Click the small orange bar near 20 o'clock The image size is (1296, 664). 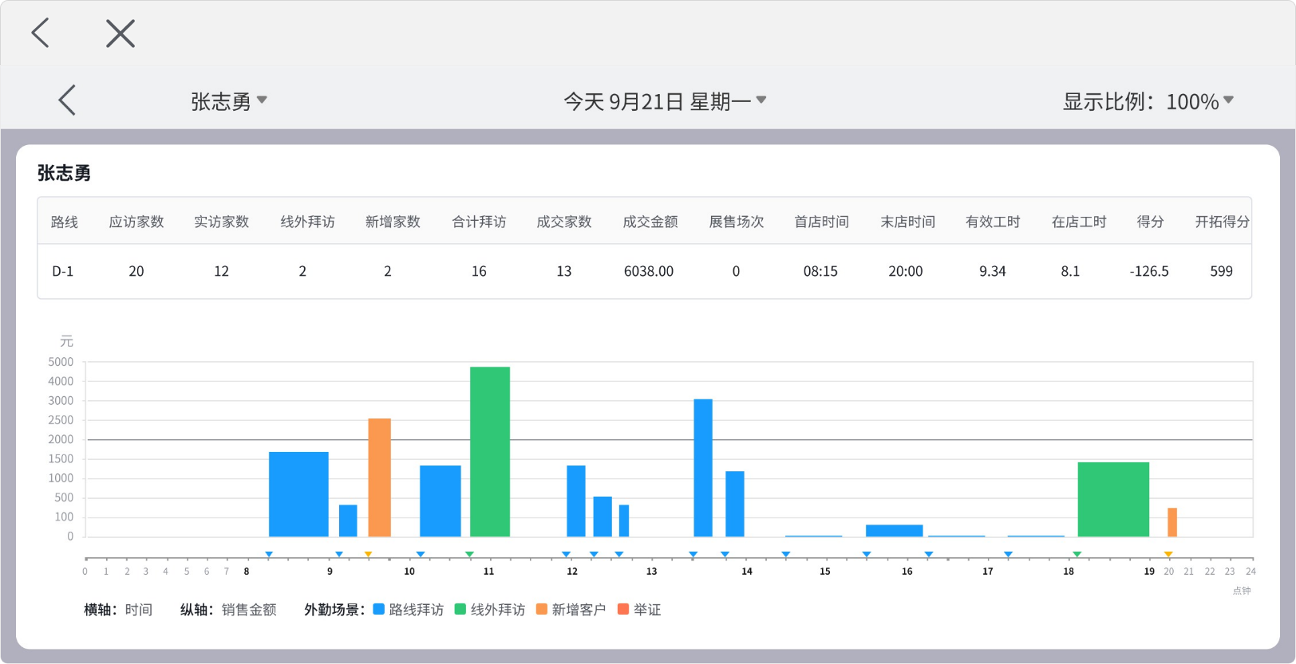1172,522
